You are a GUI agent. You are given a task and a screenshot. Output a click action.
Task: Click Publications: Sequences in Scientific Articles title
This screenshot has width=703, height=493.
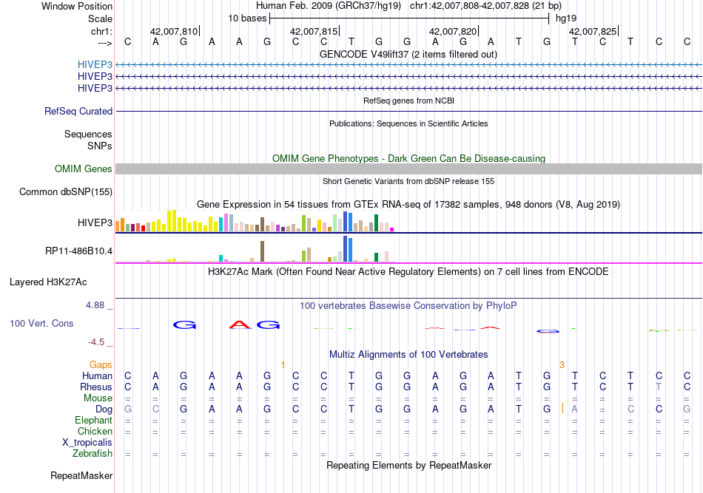pos(408,123)
